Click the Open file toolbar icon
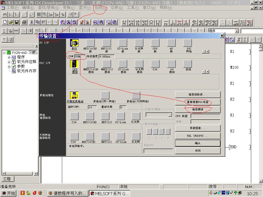 11,22
